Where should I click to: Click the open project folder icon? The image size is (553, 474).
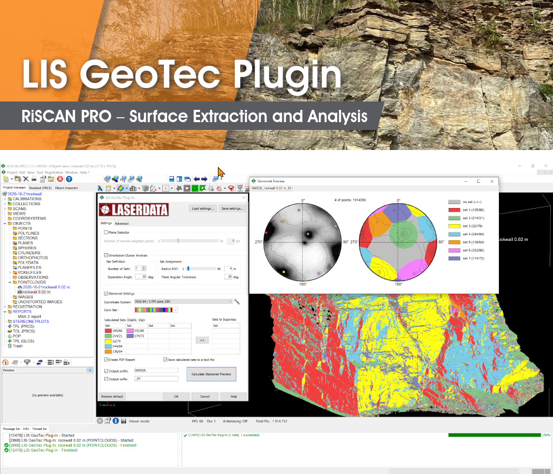pyautogui.click(x=18, y=179)
